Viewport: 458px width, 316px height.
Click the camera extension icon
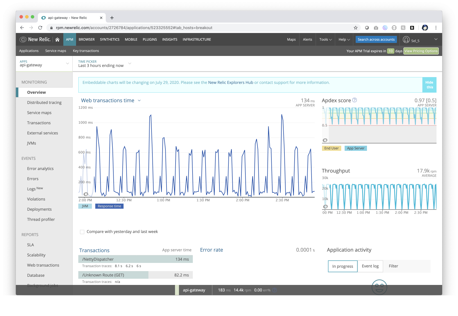(376, 28)
